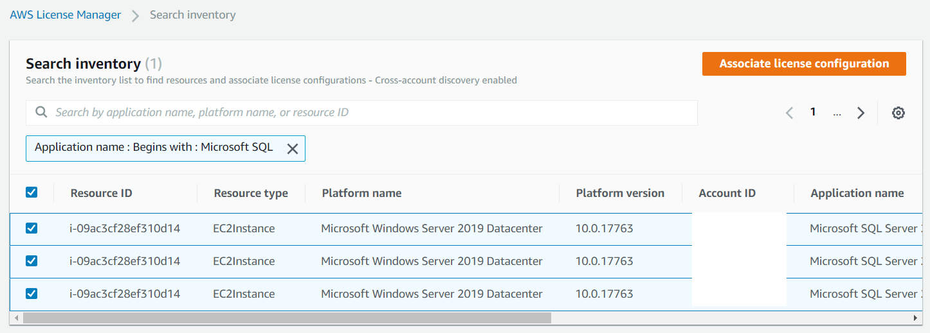Click the search magnifier icon
The height and width of the screenshot is (333, 930).
tap(41, 112)
